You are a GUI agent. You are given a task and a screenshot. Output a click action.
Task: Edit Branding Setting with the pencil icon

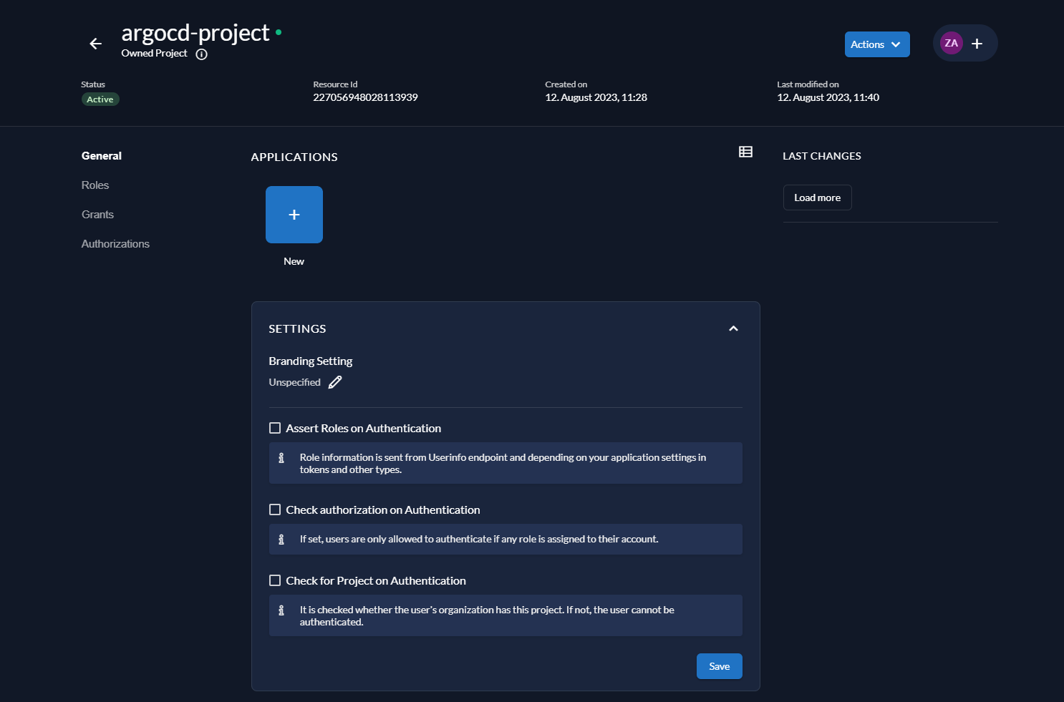click(334, 382)
